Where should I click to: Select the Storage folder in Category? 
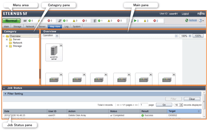(17, 46)
